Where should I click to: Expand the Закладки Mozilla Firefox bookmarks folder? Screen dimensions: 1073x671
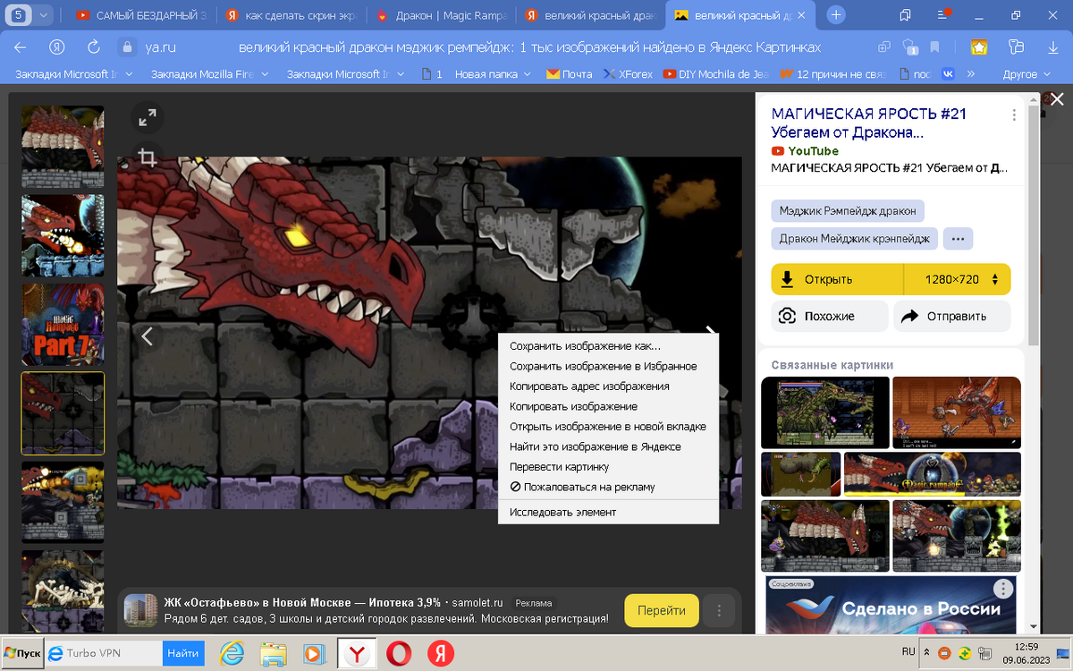(x=211, y=74)
